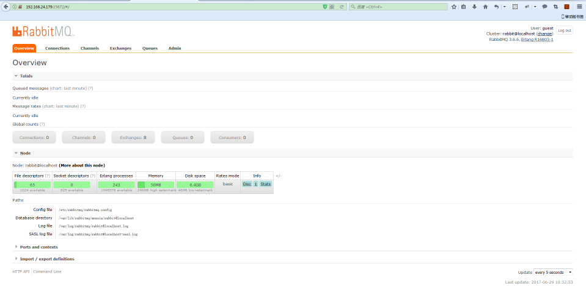Click the Disk space 6.4GB usage bar
Screen dimensions: 586x286
195,185
